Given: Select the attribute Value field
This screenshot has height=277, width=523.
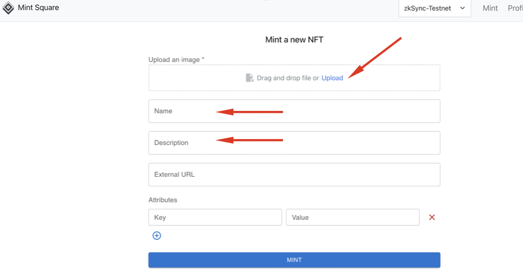Looking at the screenshot, I should (352, 217).
